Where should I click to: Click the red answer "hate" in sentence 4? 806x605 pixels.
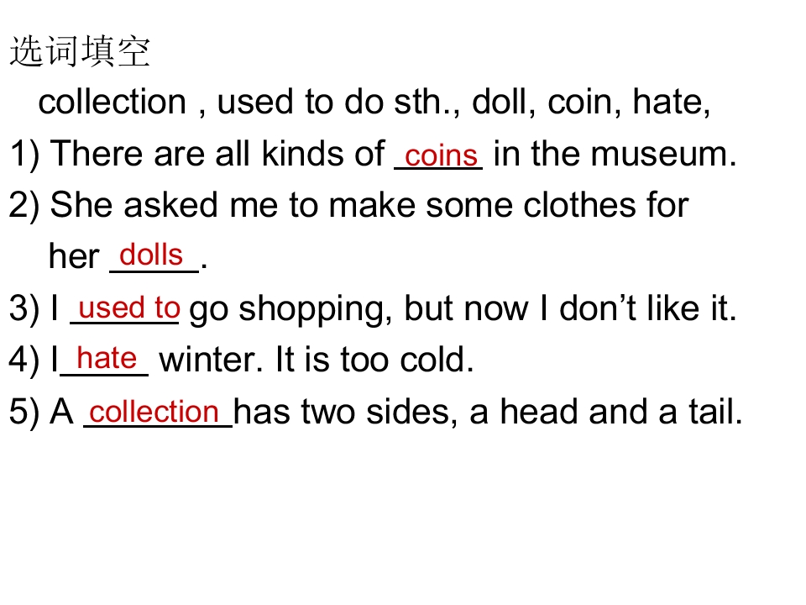pyautogui.click(x=106, y=359)
